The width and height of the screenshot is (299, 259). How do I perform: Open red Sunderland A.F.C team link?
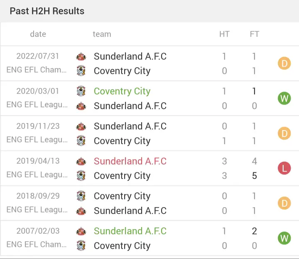coord(130,161)
